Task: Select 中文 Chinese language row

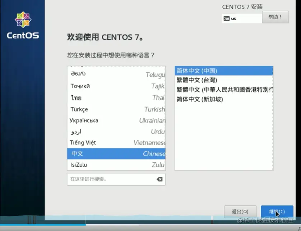Action: (116, 154)
